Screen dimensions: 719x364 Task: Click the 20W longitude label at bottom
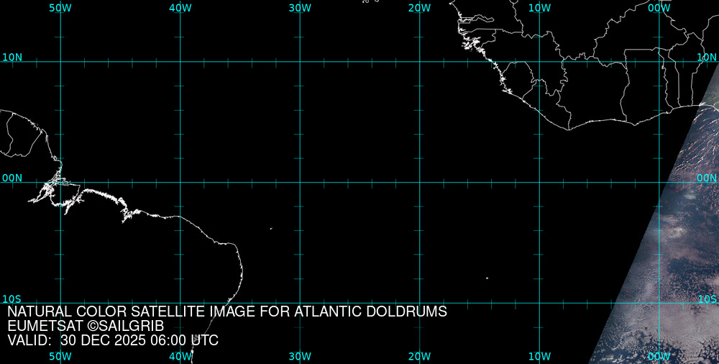(x=419, y=356)
